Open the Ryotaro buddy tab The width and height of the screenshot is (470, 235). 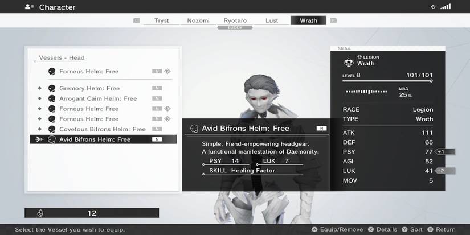pos(235,20)
